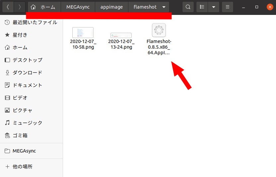Viewport: 276px width, 177px height.
Task: Click the MEGAsync folder icon in sidebar
Action: (x=7, y=151)
